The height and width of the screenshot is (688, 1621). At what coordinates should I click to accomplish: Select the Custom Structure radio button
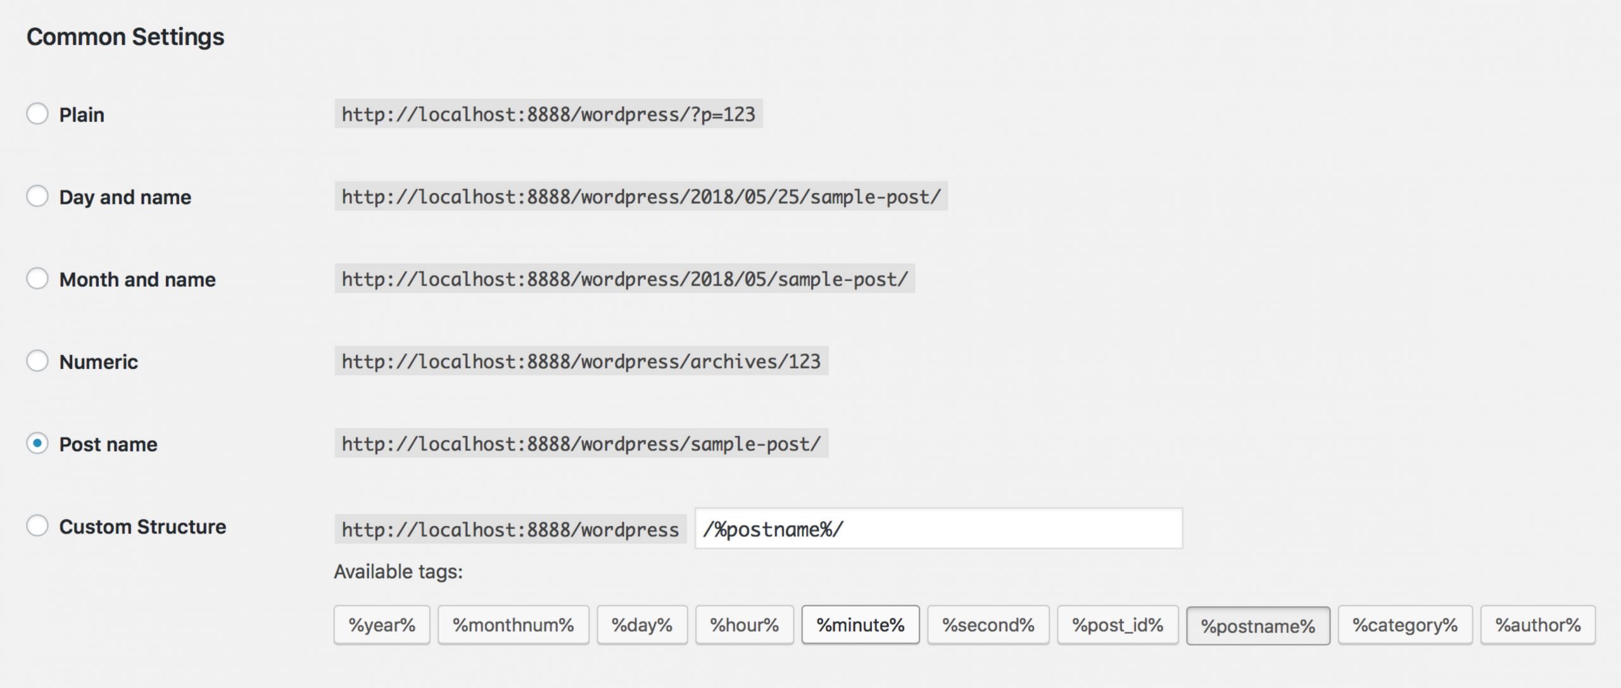point(37,525)
